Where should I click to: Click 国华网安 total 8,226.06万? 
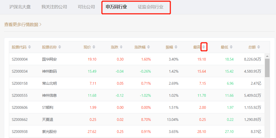pos(253,59)
